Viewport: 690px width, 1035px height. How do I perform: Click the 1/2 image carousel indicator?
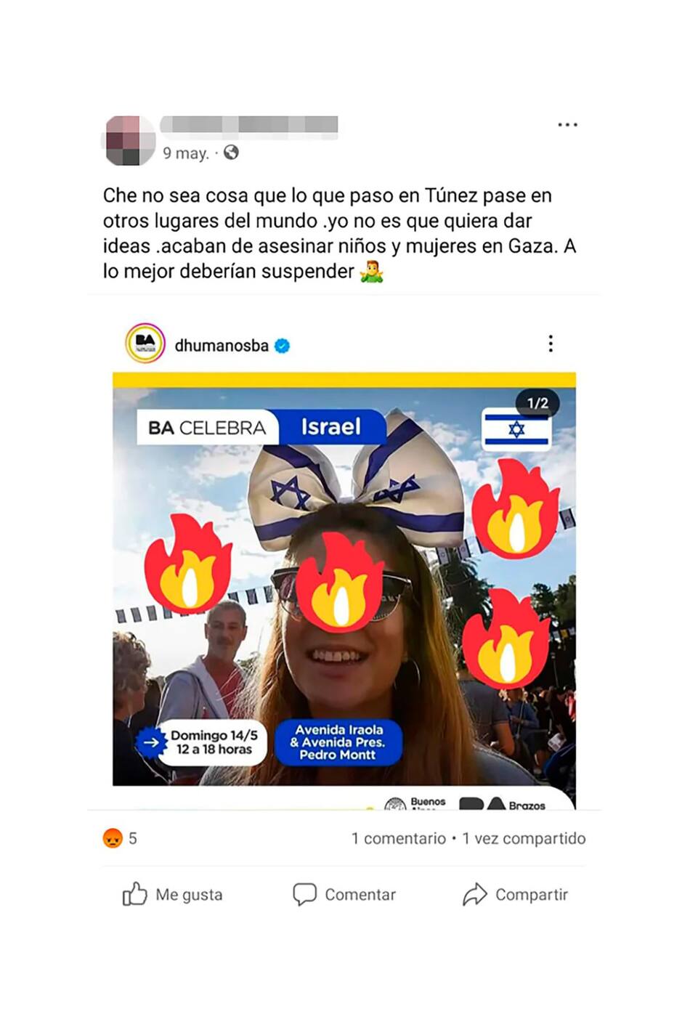pyautogui.click(x=537, y=403)
